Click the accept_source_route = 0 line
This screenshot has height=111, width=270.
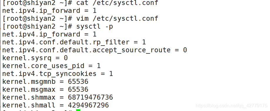pyautogui.click(x=95, y=50)
